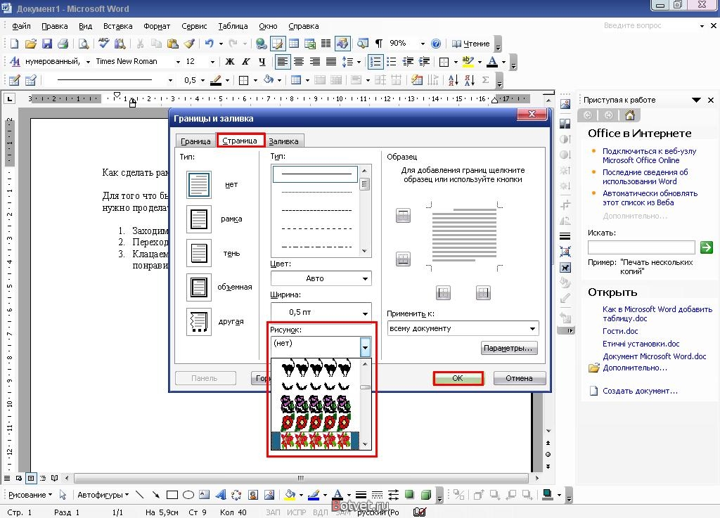Open the zoom percentage dropdown
Viewport: 720px width, 518px height.
(x=423, y=44)
